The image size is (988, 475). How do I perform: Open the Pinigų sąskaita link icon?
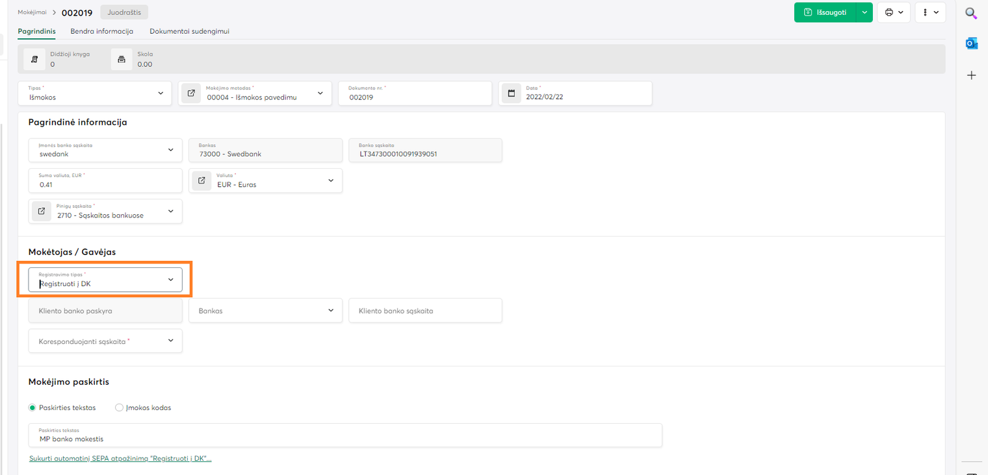42,211
